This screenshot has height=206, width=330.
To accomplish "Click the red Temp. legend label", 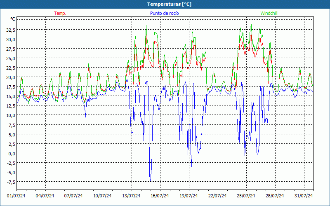I will pos(60,13).
